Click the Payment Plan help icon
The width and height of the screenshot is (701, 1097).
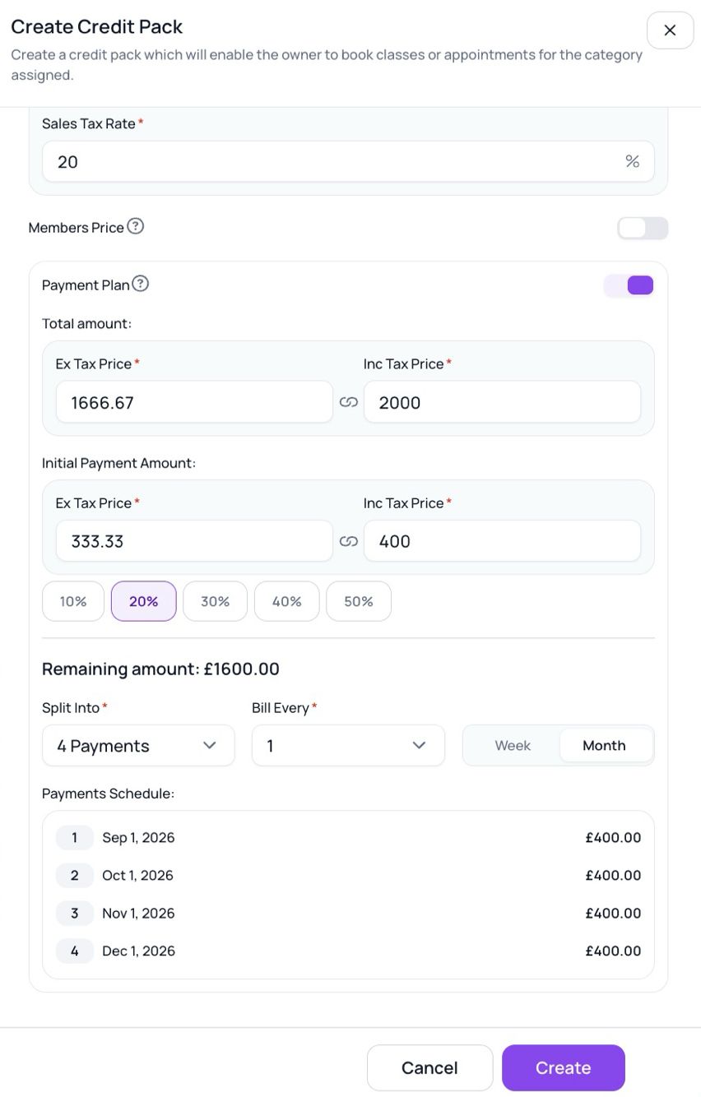pyautogui.click(x=141, y=284)
